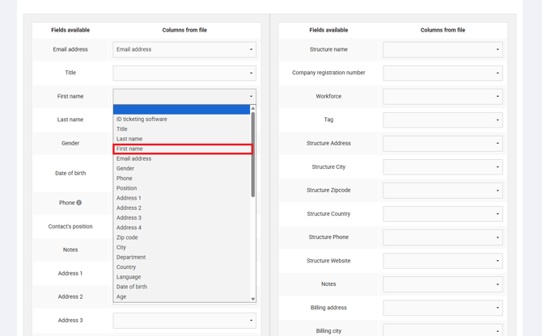The height and width of the screenshot is (336, 542).
Task: Expand the Structure City dropdown
Action: (x=442, y=167)
